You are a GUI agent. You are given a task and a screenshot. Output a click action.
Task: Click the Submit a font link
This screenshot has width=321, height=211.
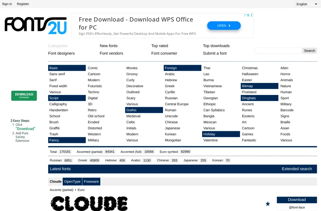215,53
